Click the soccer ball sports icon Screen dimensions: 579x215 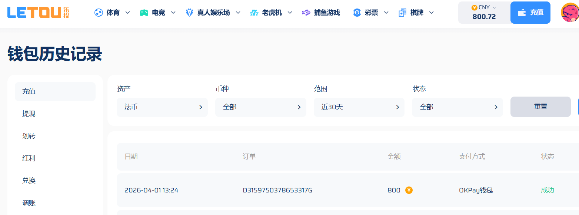[x=99, y=13]
